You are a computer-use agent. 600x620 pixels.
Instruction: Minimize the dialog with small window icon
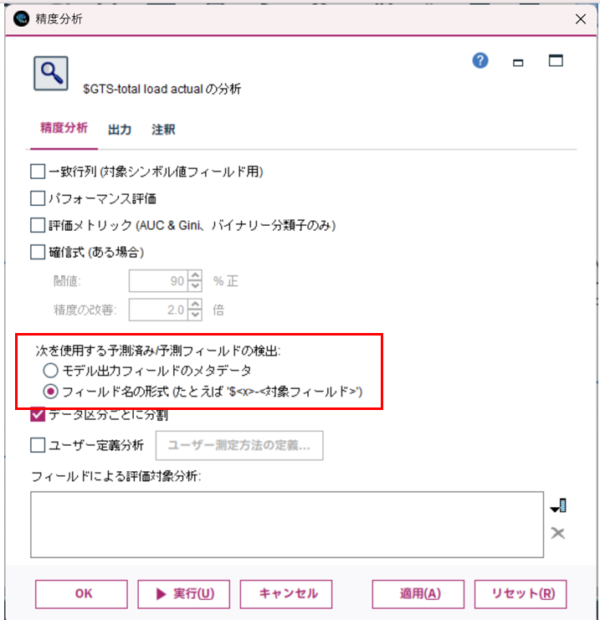518,63
